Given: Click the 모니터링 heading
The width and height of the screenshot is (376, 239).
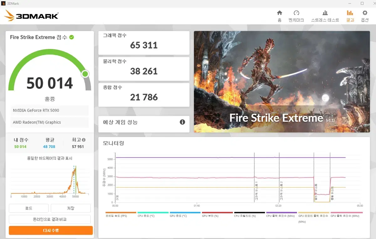Looking at the screenshot, I should (113, 143).
